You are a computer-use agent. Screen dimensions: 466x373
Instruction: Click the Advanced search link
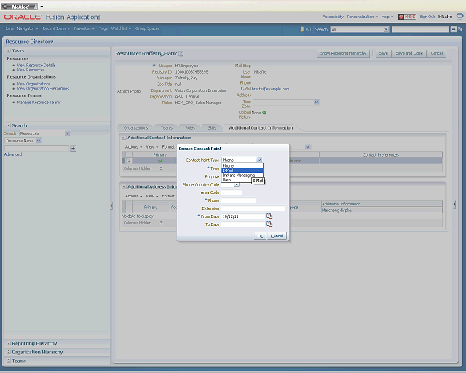click(x=13, y=154)
